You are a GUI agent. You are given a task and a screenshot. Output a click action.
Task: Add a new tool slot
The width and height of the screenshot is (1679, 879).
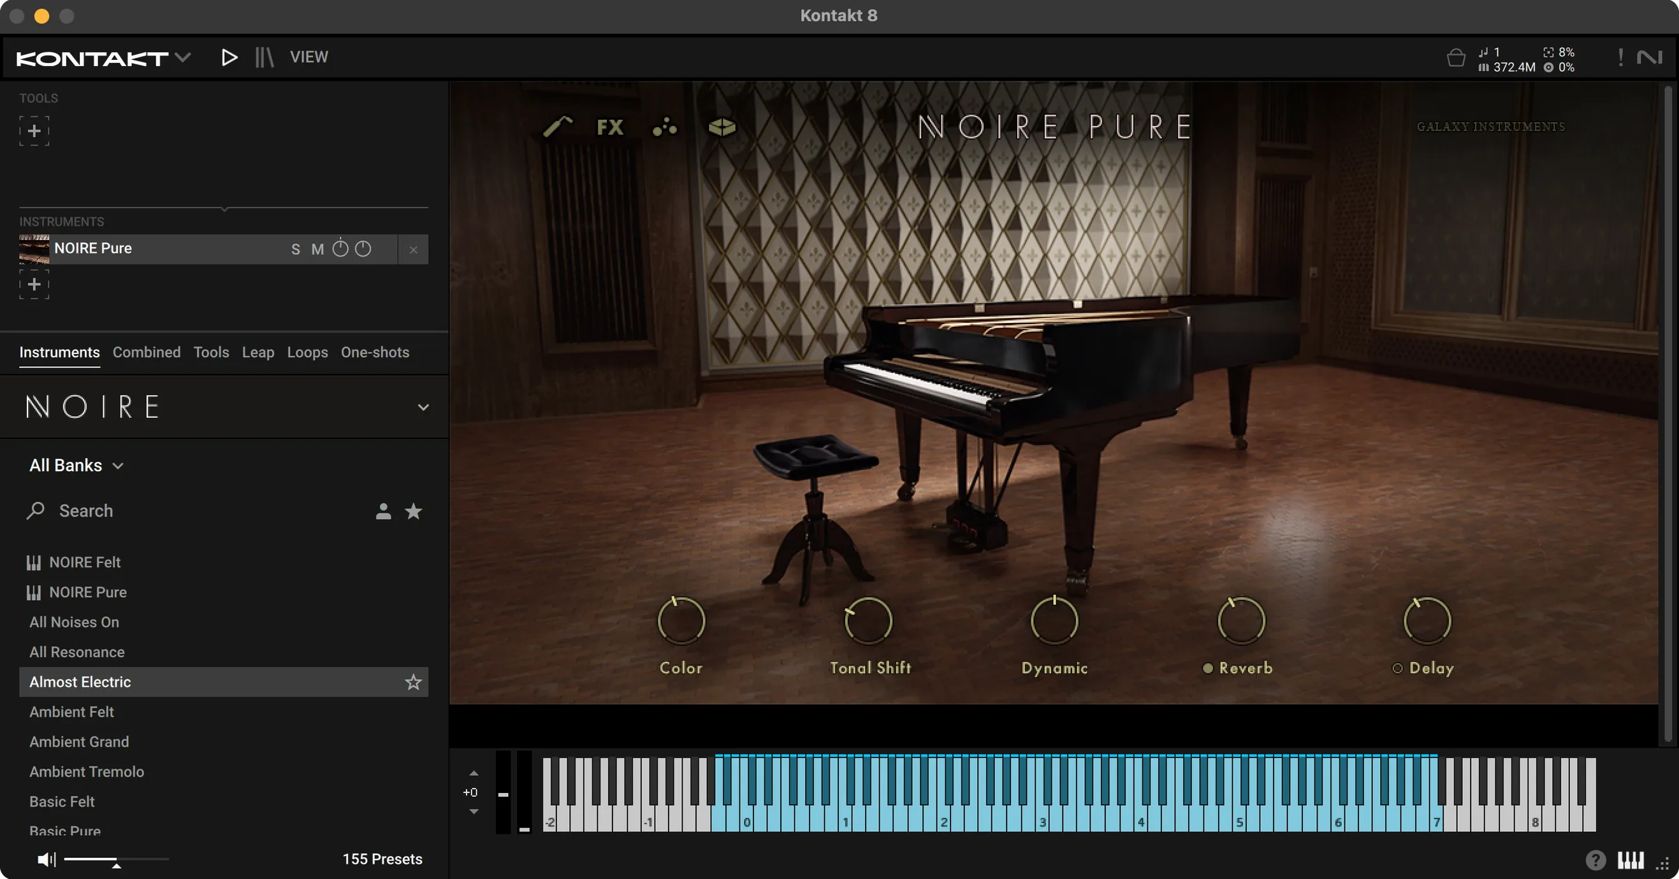[34, 131]
